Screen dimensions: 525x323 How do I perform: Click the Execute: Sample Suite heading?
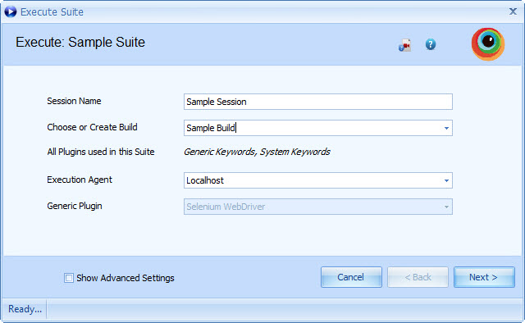80,42
